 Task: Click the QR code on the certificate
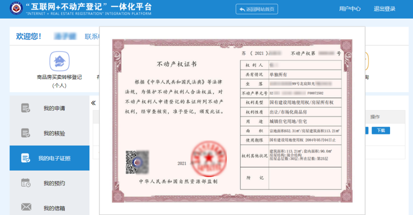coord(137,162)
